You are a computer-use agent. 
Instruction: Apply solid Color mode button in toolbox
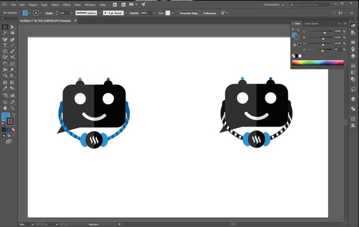tap(4, 129)
